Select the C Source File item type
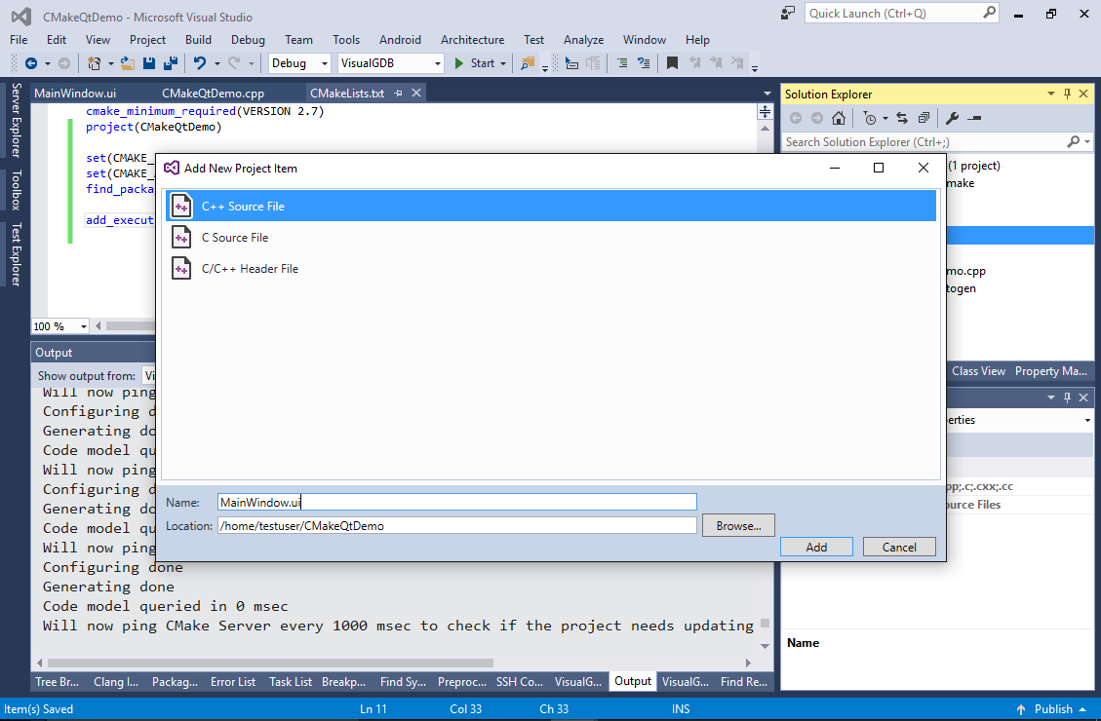1101x721 pixels. tap(551, 237)
